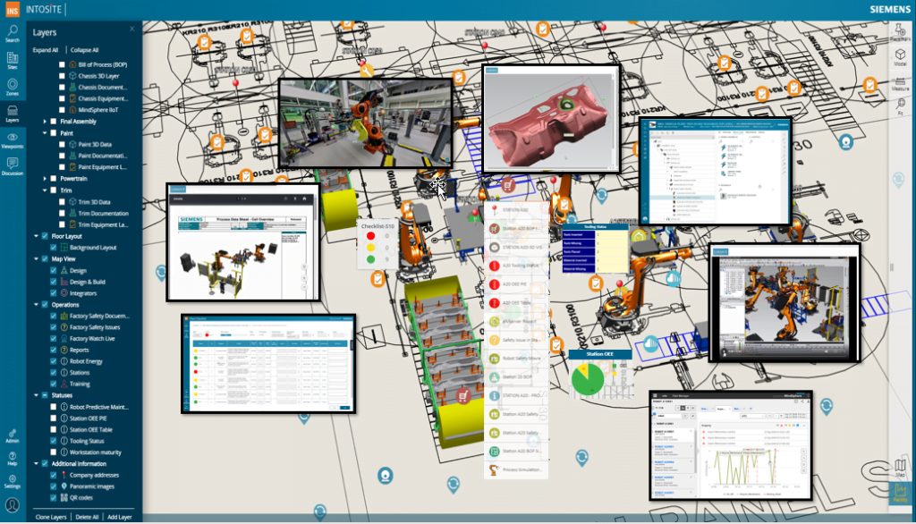Click the shopping cart marker on conveyor

coord(463,397)
